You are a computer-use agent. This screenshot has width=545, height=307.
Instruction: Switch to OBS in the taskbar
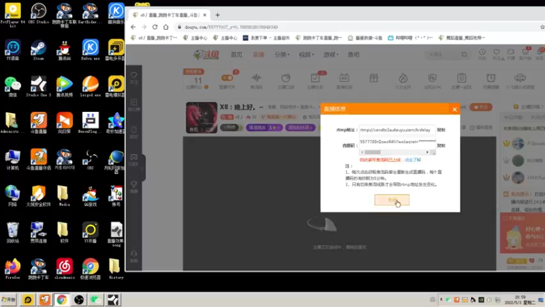(79, 299)
